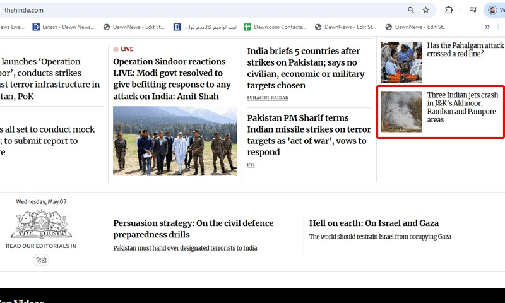505x303 pixels.
Task: Open the Latest - Dawn News bookmark
Action: point(64,27)
